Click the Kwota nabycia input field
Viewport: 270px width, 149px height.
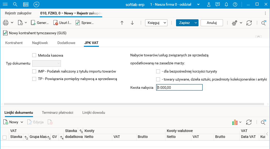click(179, 88)
